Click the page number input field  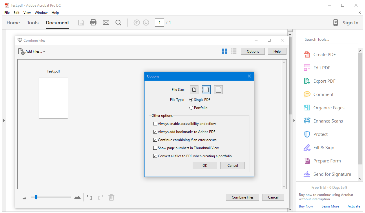[160, 23]
